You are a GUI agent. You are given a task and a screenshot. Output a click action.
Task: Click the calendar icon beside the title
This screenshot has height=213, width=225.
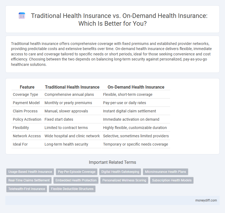click(22, 16)
